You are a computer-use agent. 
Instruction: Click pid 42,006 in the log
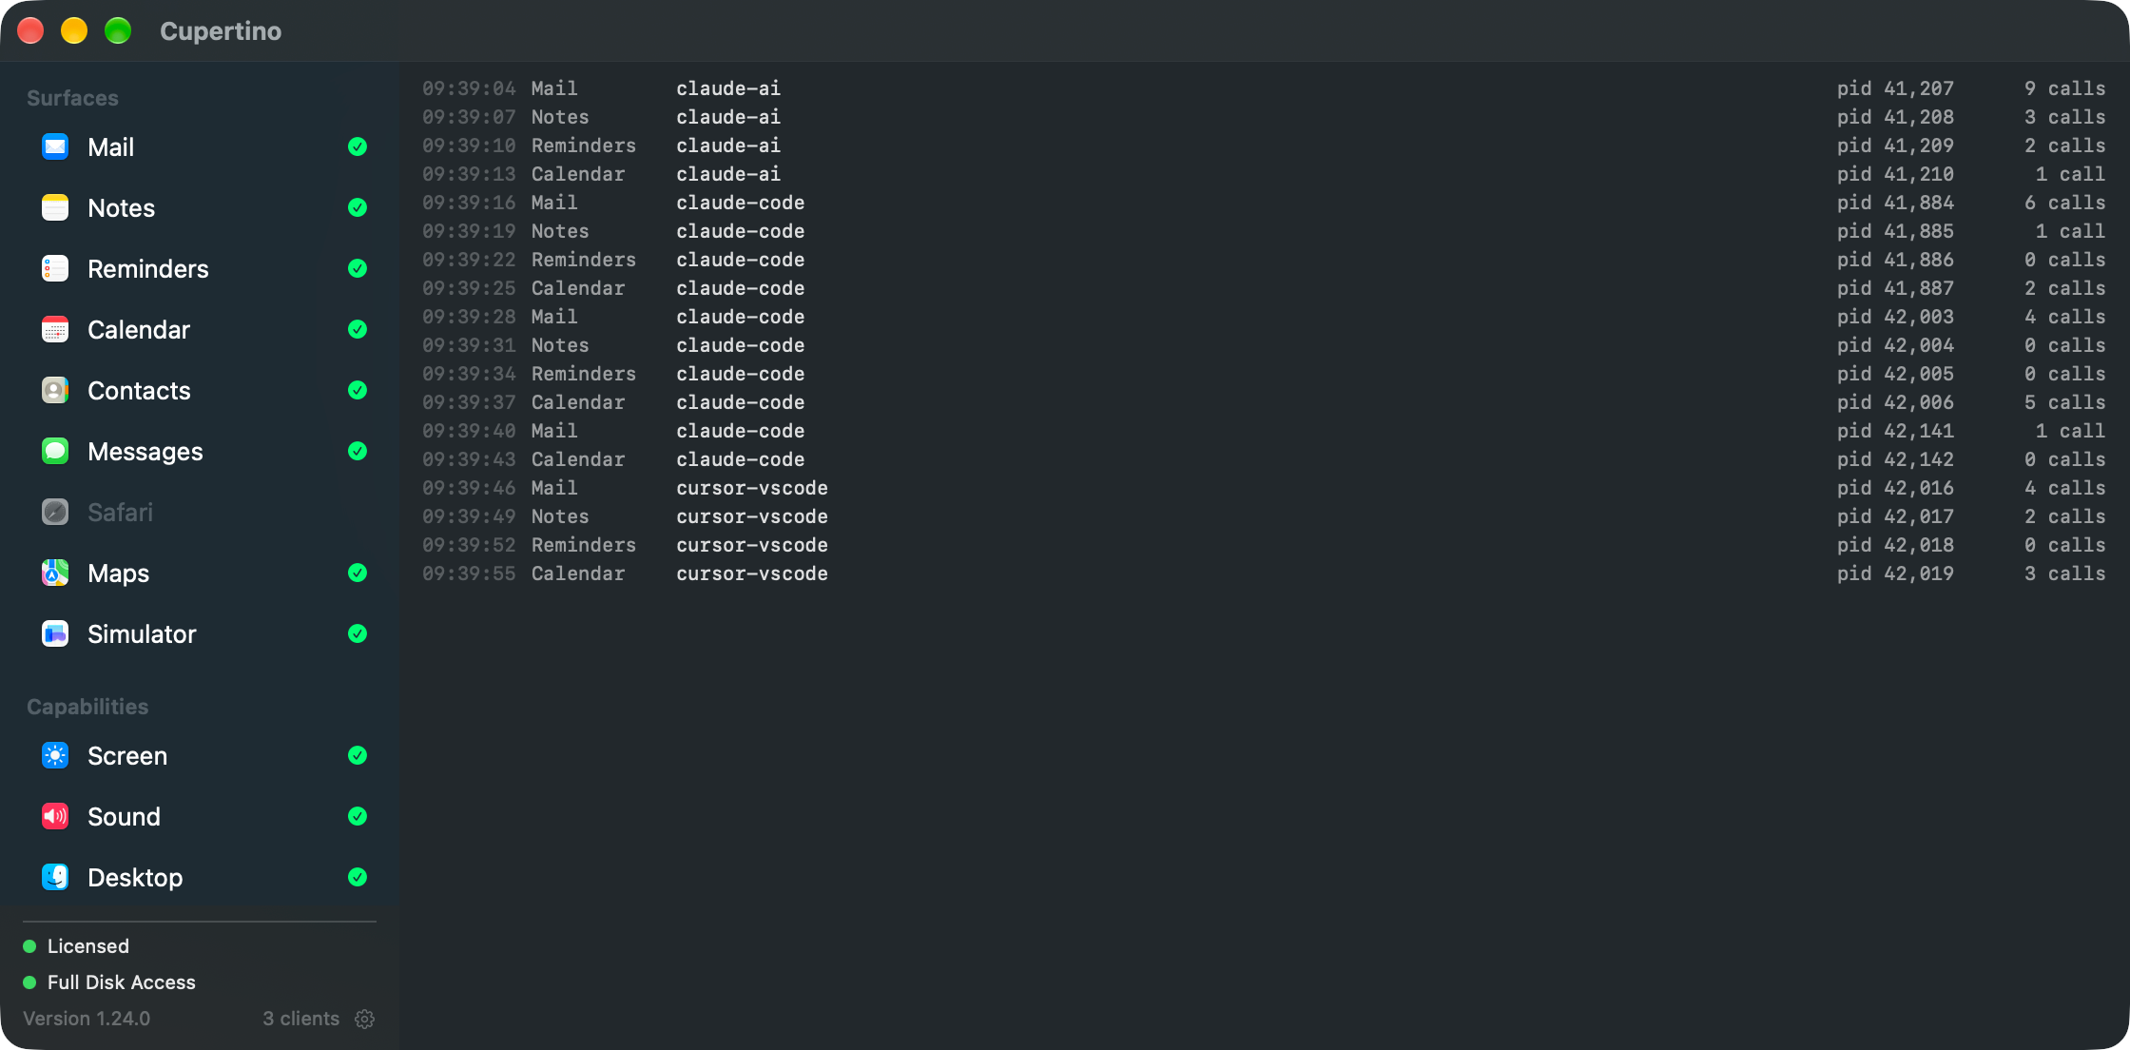point(1895,402)
